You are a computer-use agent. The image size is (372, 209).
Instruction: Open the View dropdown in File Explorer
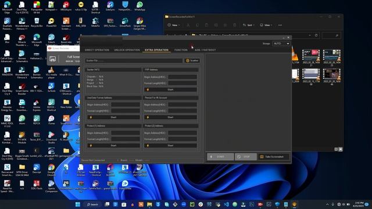coord(266,25)
